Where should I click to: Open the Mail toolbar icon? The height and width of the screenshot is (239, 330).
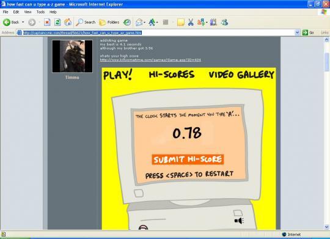coord(139,23)
